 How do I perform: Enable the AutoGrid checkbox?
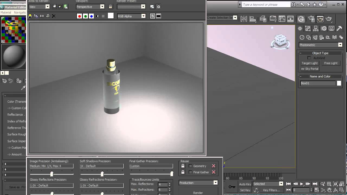309,58
